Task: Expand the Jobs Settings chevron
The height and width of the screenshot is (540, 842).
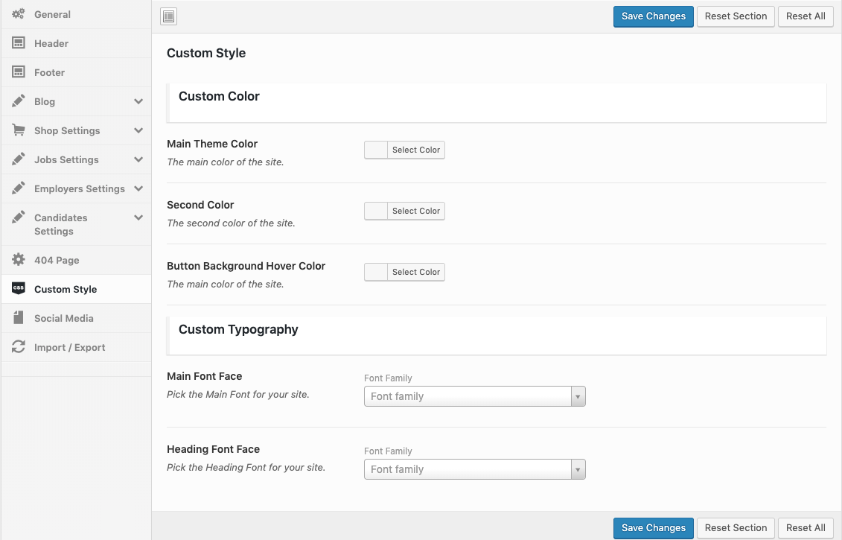Action: click(x=138, y=159)
